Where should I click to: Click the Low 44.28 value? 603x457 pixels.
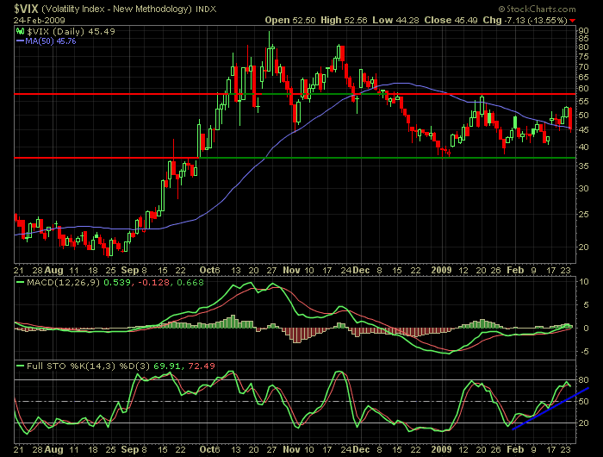[395, 20]
